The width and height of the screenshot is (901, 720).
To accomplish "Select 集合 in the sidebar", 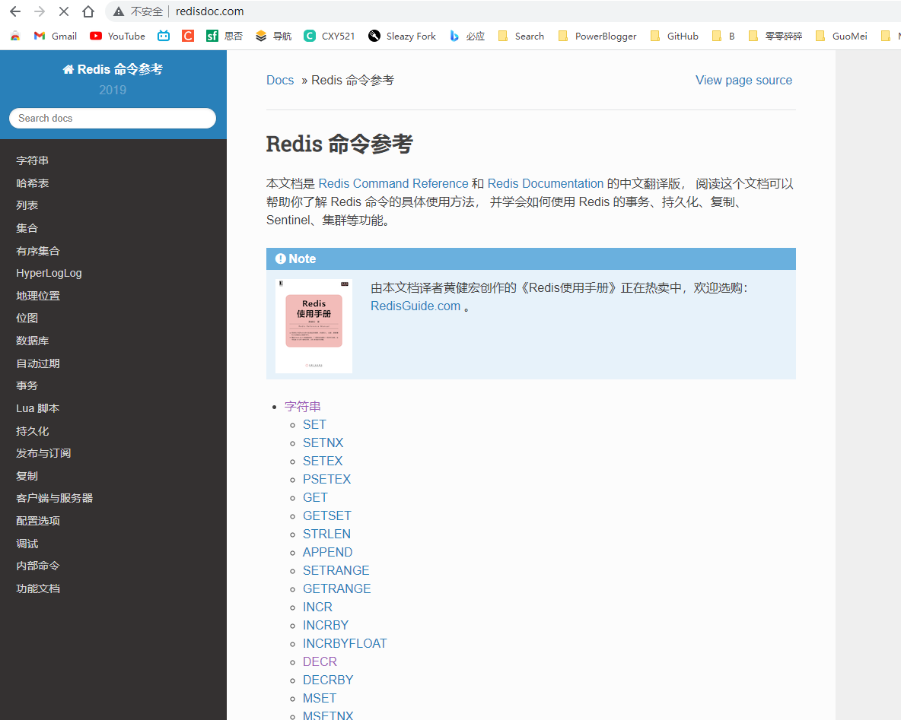I will 27,229.
